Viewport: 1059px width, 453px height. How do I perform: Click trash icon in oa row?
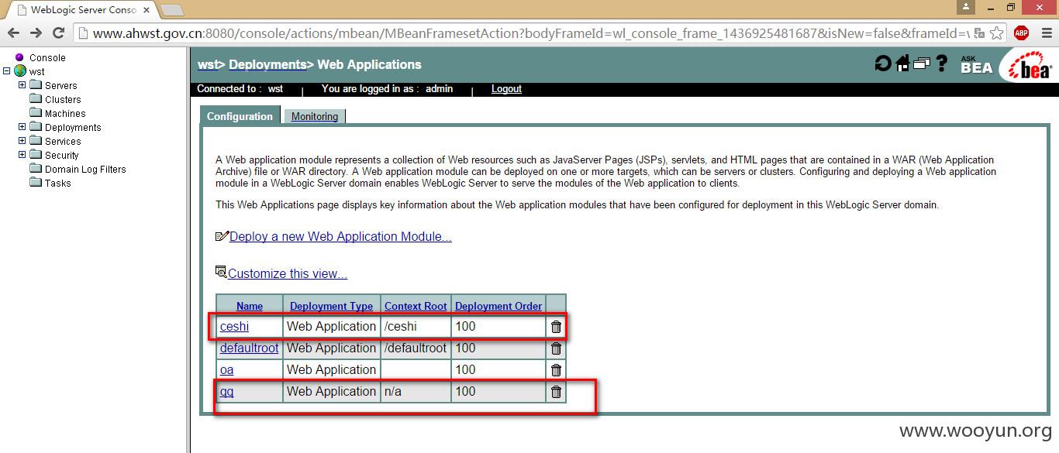click(x=556, y=370)
